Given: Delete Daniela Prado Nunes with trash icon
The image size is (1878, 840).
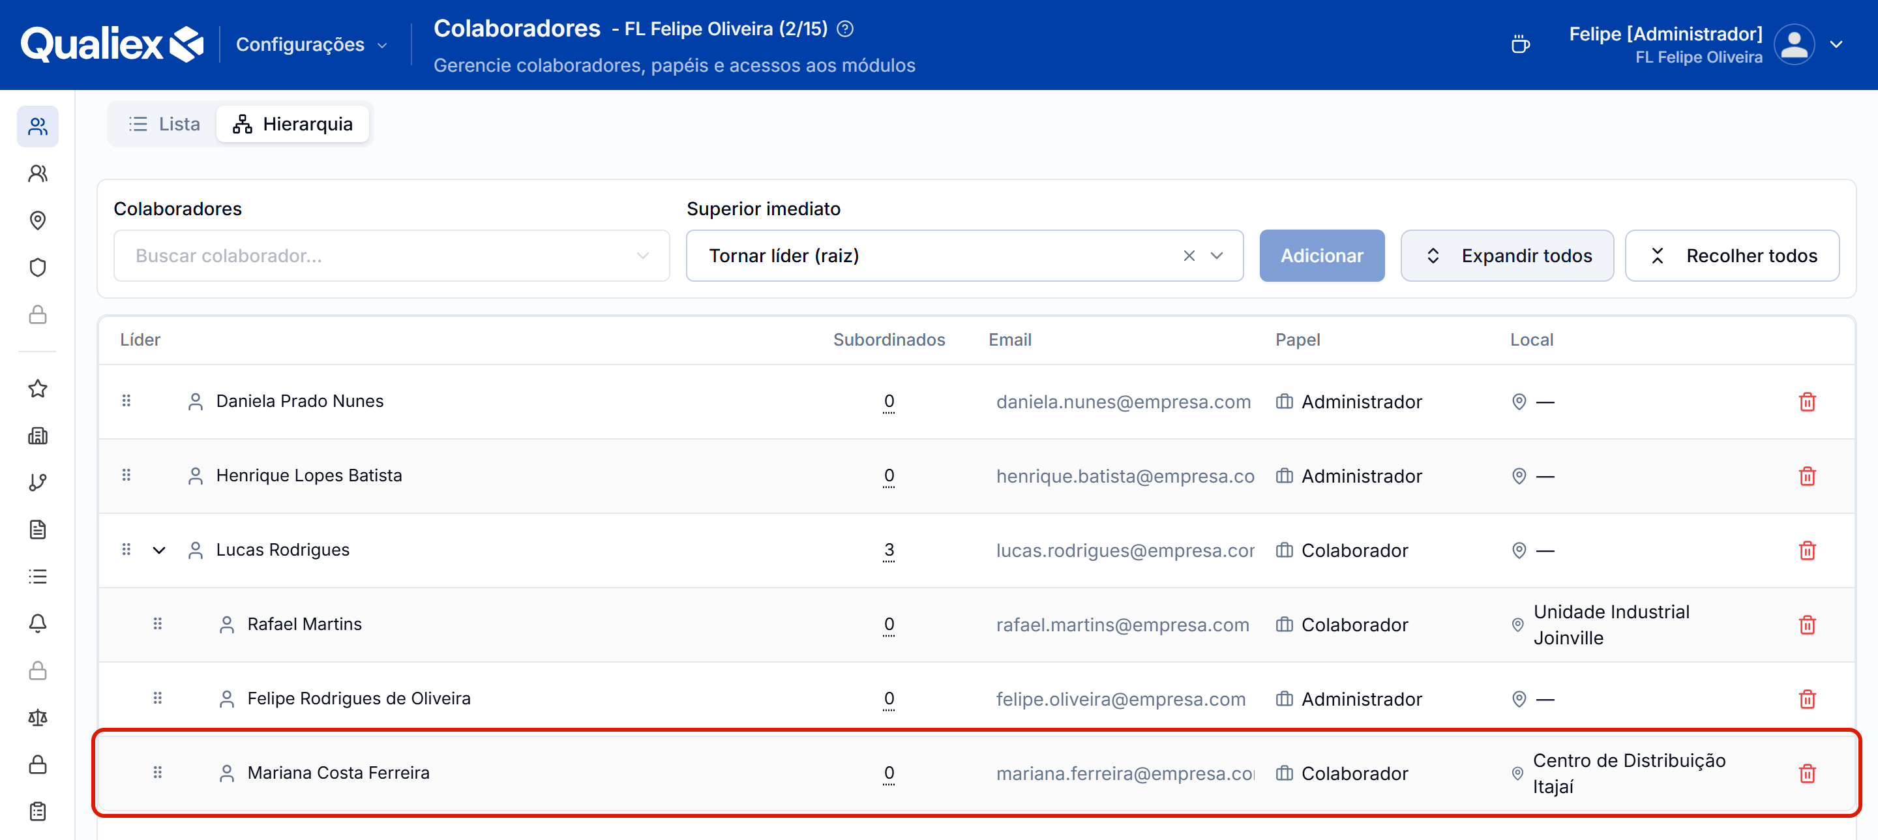Looking at the screenshot, I should (x=1808, y=402).
